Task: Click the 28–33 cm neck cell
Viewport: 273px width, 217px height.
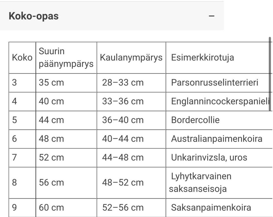Action: tap(123, 82)
